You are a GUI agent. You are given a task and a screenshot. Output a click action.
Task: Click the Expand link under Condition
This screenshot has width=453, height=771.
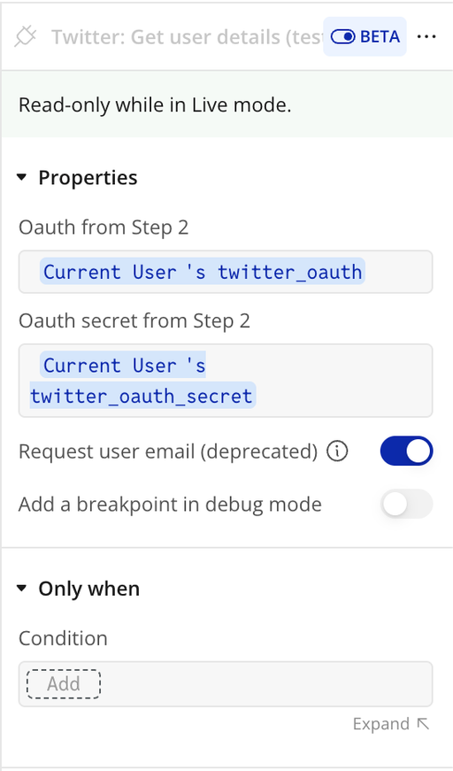point(380,724)
